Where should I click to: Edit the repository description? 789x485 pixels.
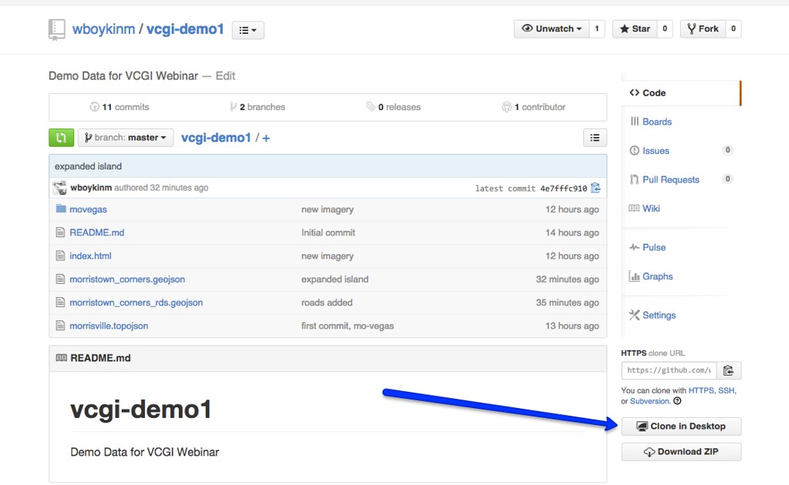point(225,75)
